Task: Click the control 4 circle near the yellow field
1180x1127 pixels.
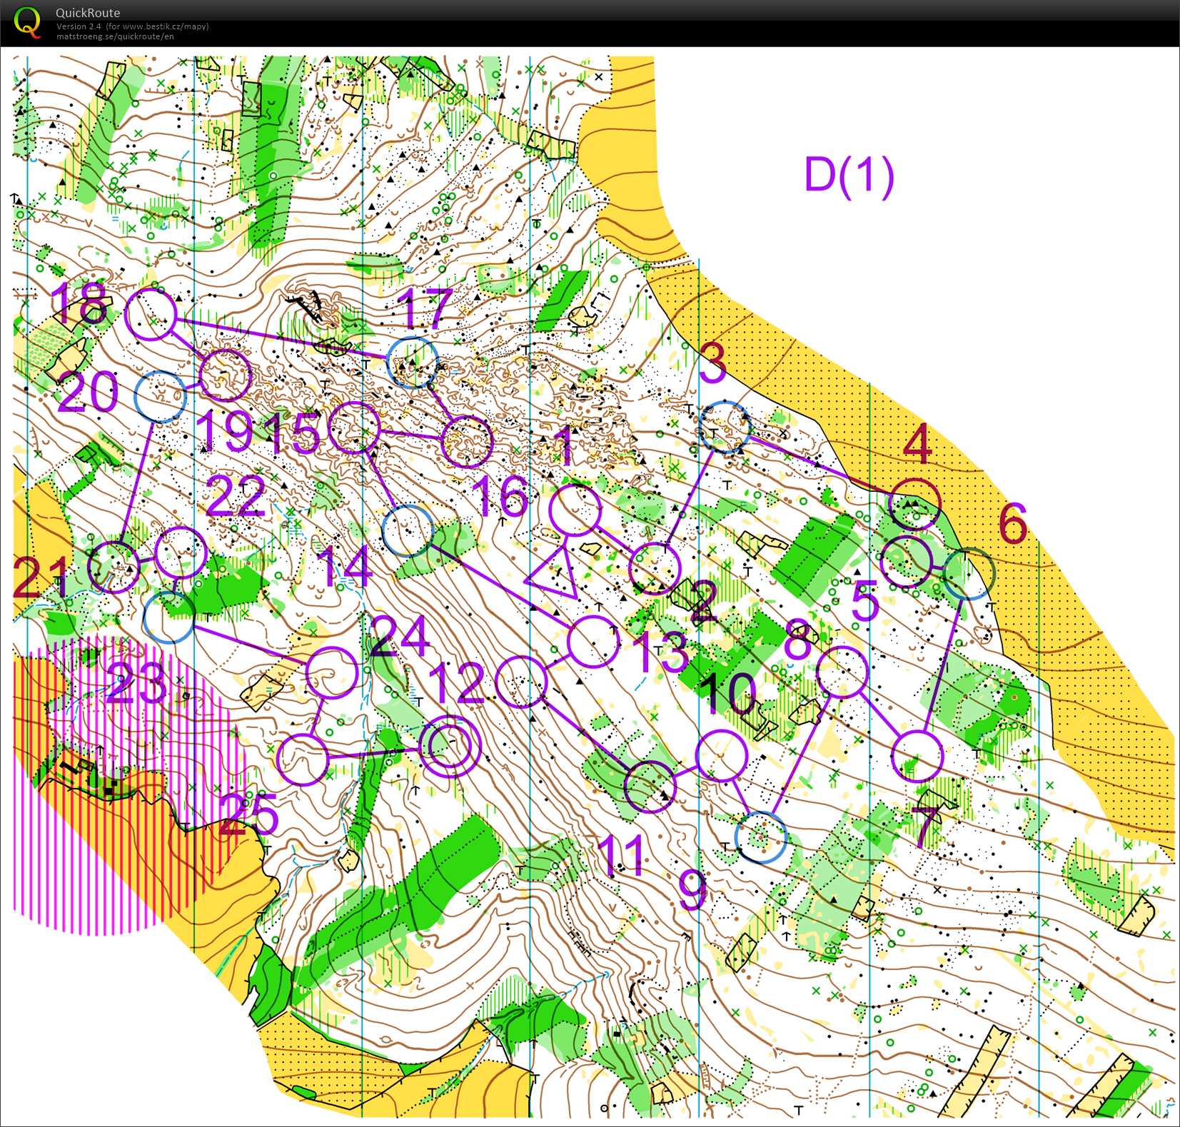Action: pyautogui.click(x=914, y=503)
